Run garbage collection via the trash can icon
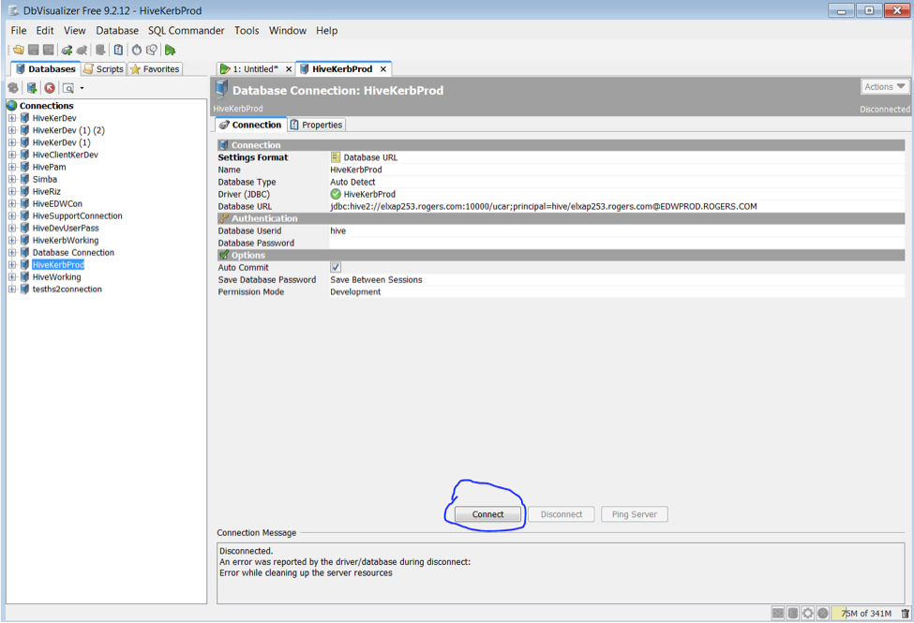Viewport: 914px width, 623px height. [905, 614]
